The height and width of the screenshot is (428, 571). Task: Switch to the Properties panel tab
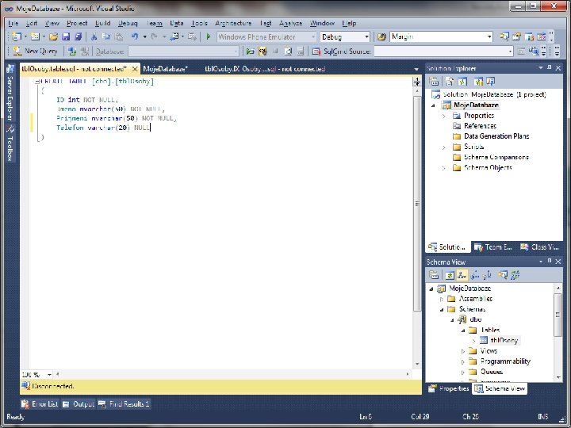pos(449,388)
